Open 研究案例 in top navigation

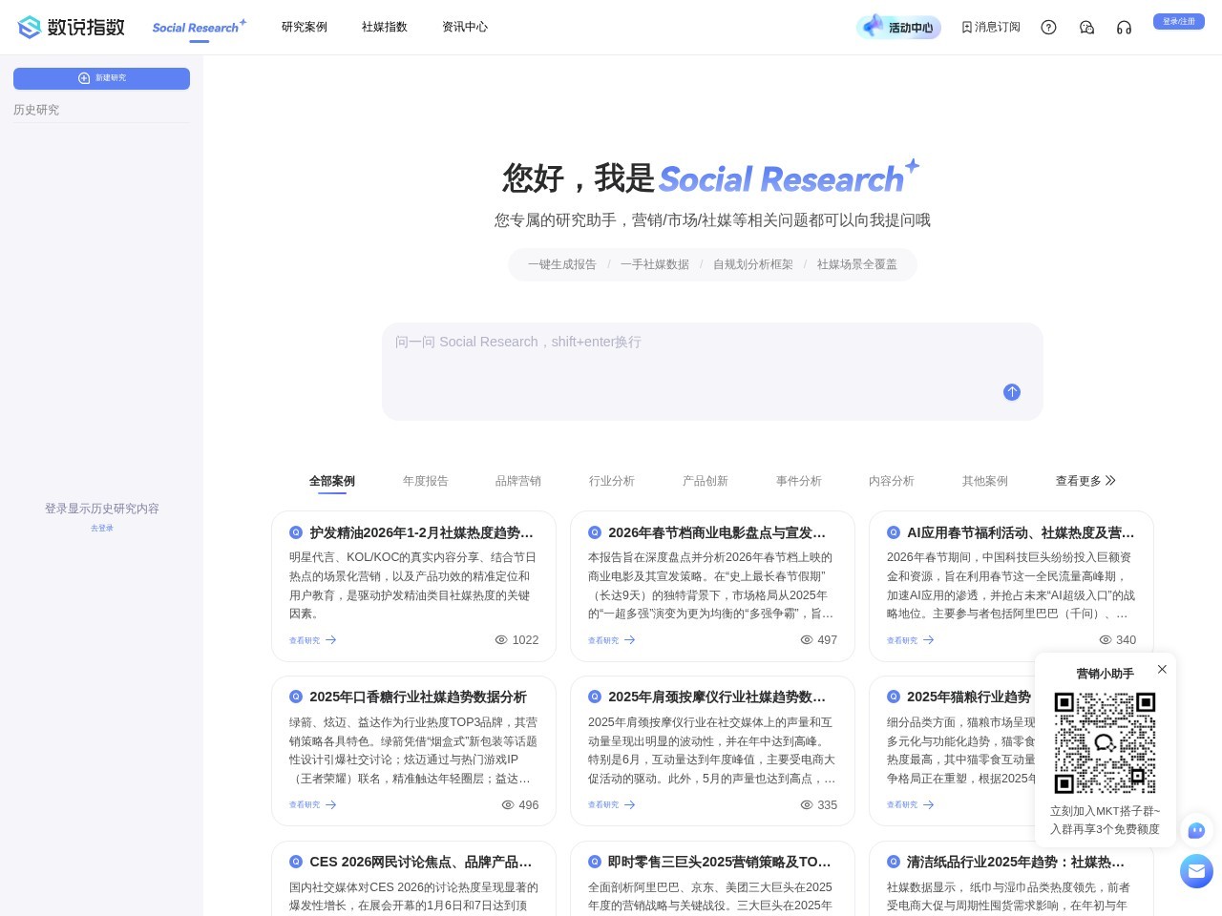(305, 27)
